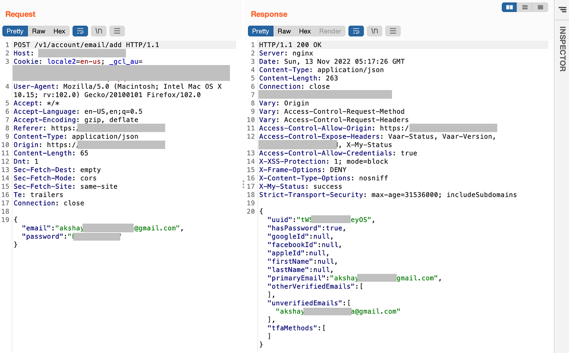Toggle word wrap in the Response editor
Screen dimensions: 569x353
coord(356,31)
